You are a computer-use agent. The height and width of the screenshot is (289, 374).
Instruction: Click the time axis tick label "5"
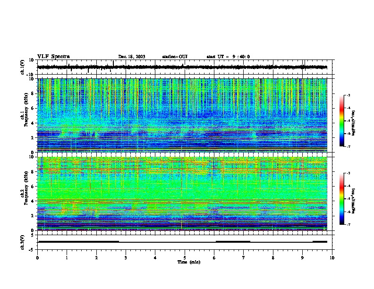185,258
